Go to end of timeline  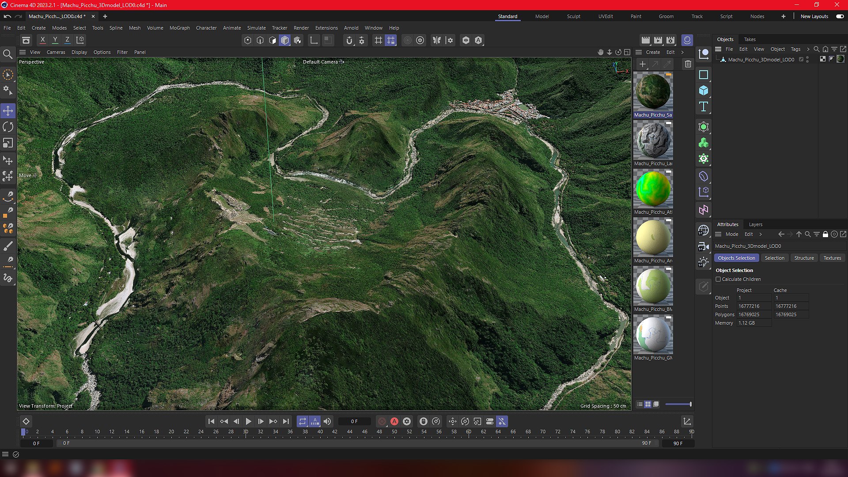pyautogui.click(x=286, y=421)
